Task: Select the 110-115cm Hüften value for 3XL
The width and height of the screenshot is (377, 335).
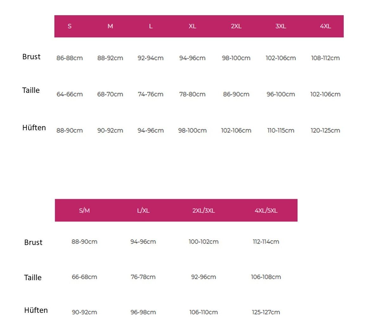Action: point(281,131)
